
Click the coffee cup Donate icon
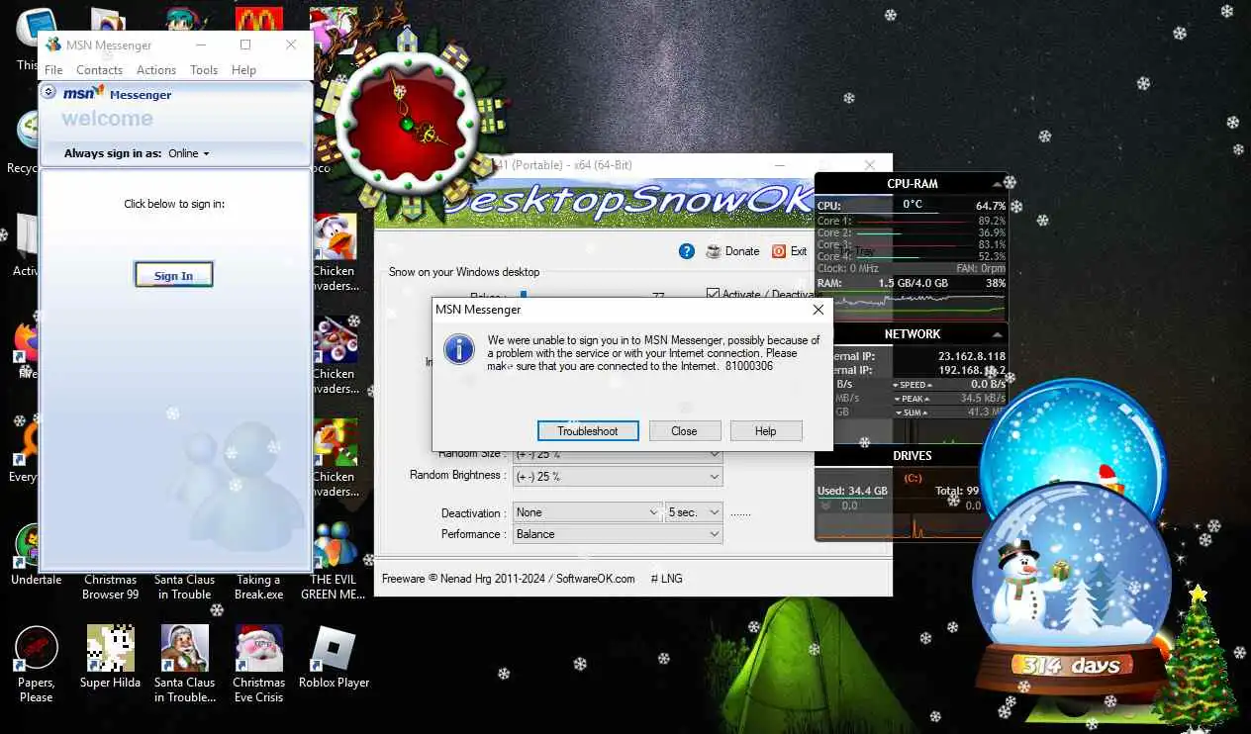click(x=714, y=251)
